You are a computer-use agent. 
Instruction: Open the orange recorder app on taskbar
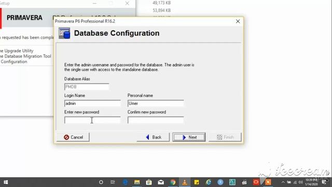point(268,182)
